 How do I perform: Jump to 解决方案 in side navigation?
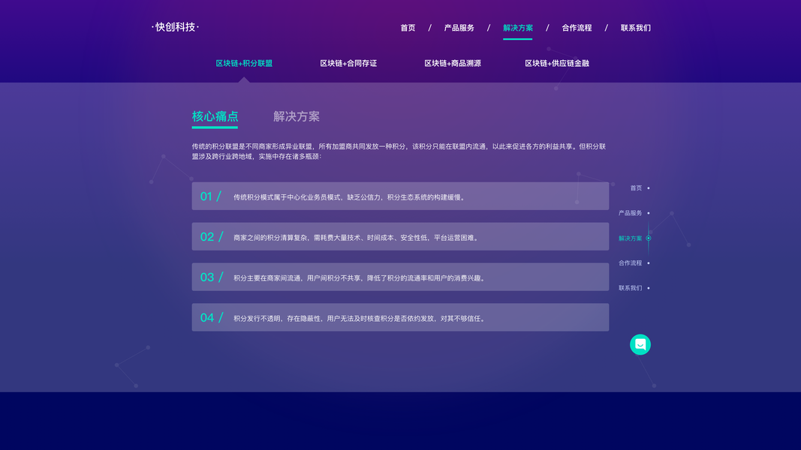coord(631,238)
